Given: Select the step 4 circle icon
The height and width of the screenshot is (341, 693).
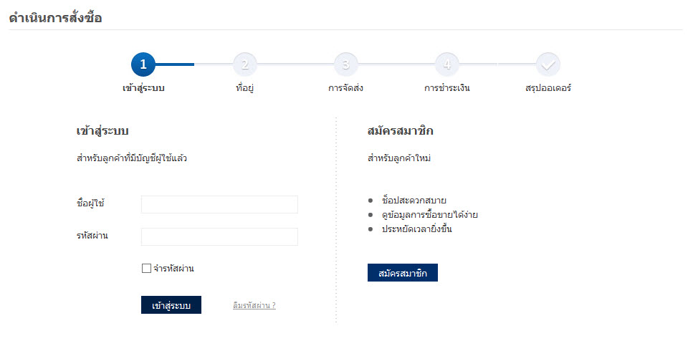Looking at the screenshot, I should pos(446,64).
